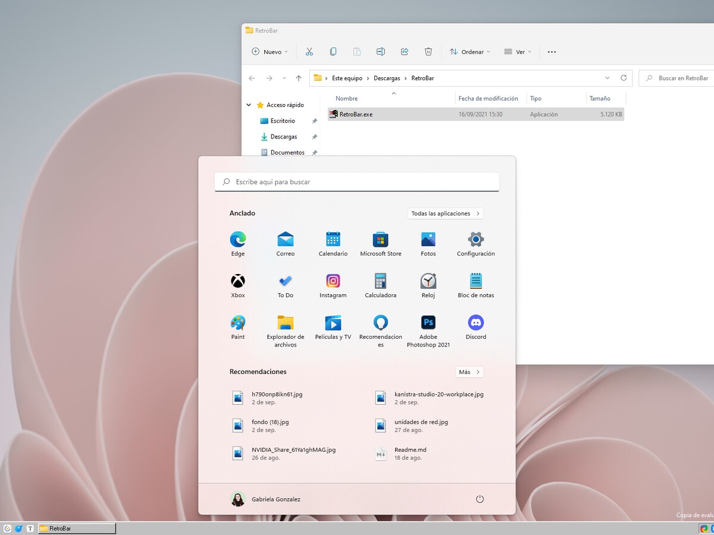Open Configuración settings gear
The width and height of the screenshot is (714, 535).
(476, 244)
